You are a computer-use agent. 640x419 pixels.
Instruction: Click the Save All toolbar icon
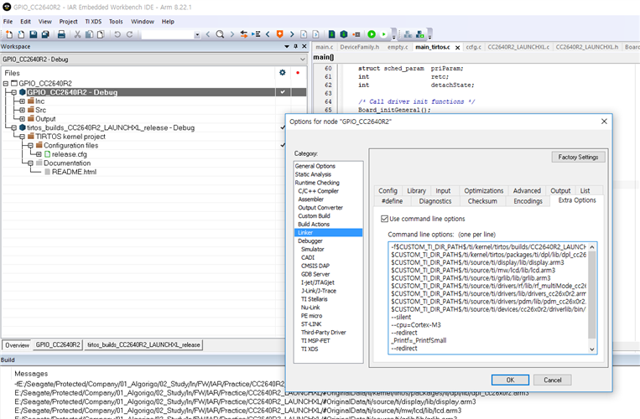tap(45, 34)
